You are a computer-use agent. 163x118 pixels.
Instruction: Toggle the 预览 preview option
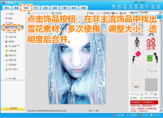point(123,13)
